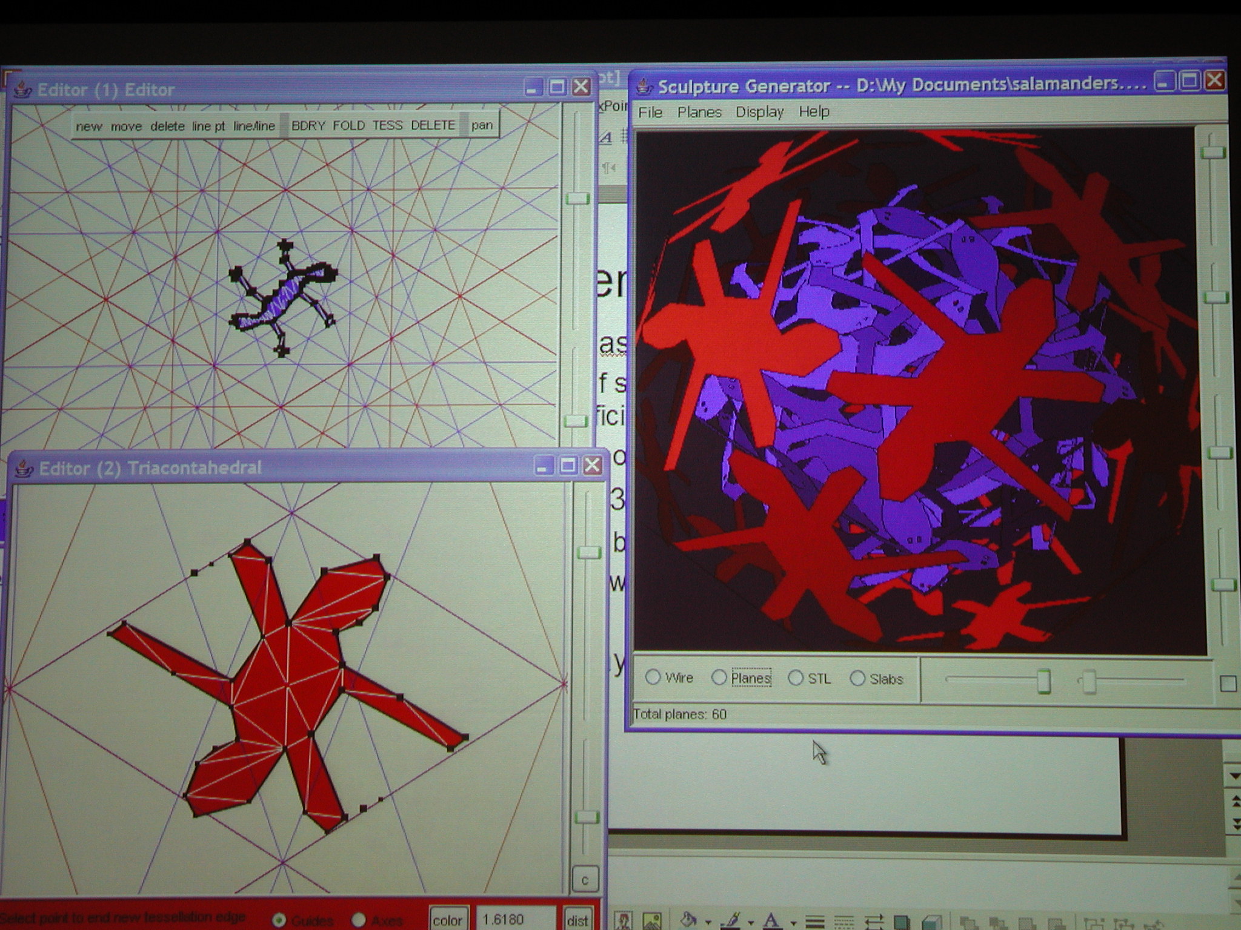The image size is (1241, 930).
Task: Click the 3-D style cube icon
Action: (x=932, y=923)
